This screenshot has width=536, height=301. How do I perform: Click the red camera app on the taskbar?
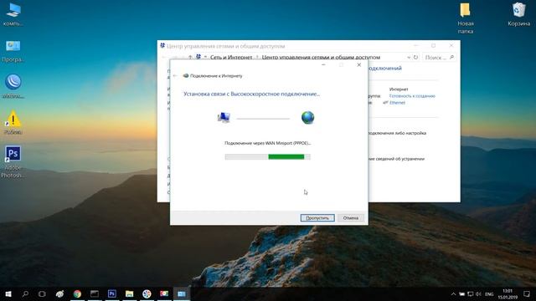coord(164,293)
